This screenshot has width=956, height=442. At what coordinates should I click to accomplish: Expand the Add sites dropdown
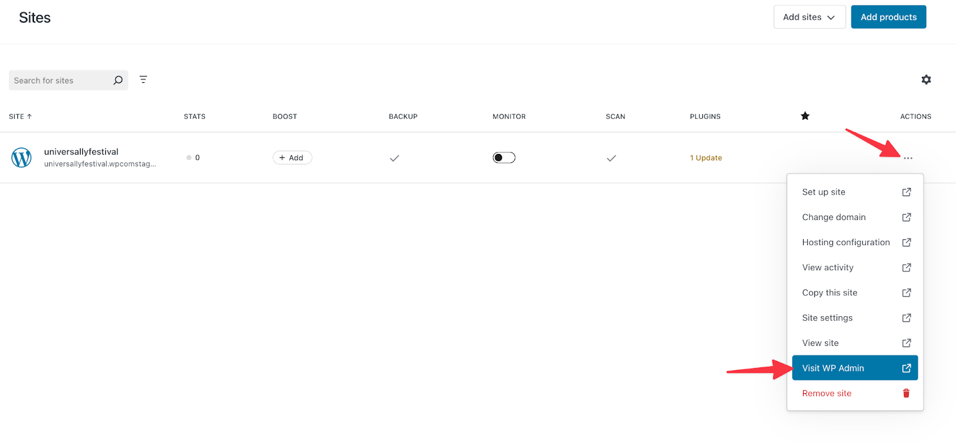point(809,17)
